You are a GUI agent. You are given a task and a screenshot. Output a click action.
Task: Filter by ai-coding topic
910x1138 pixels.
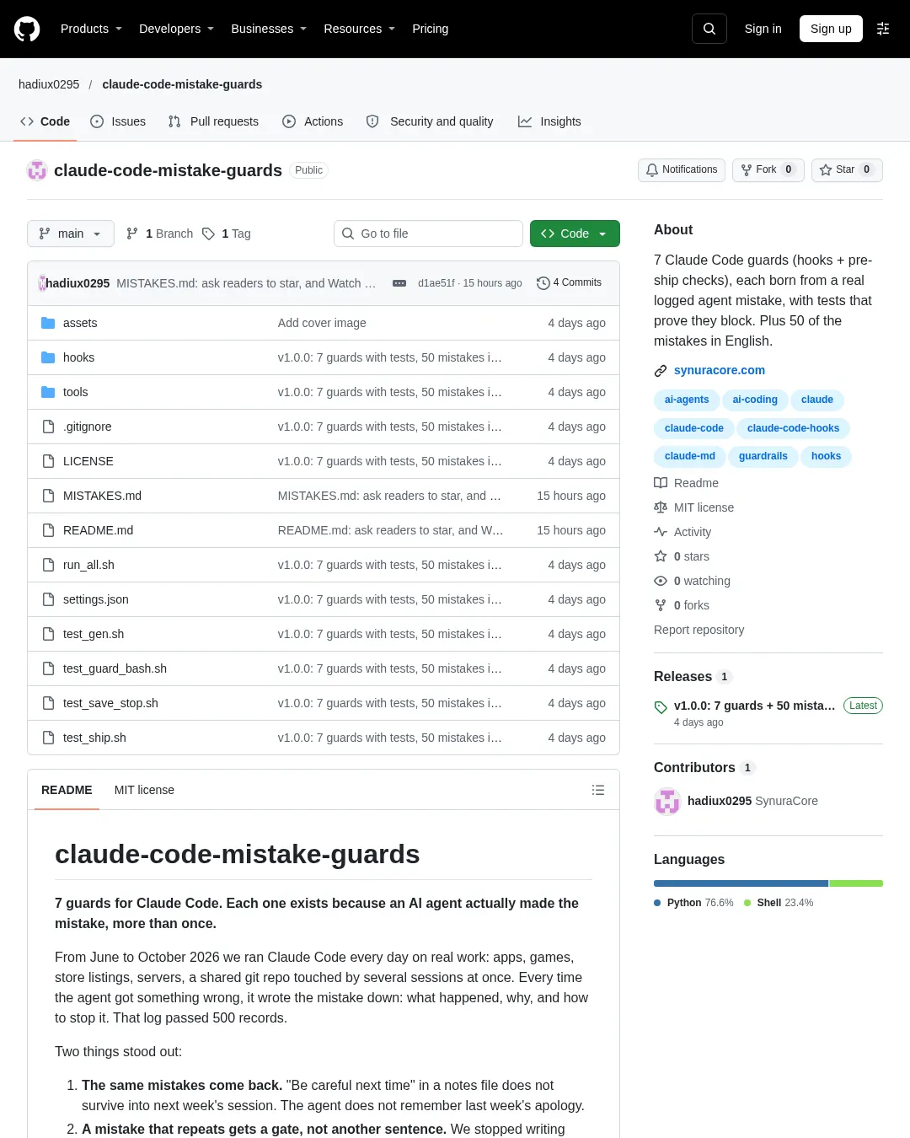coord(755,400)
